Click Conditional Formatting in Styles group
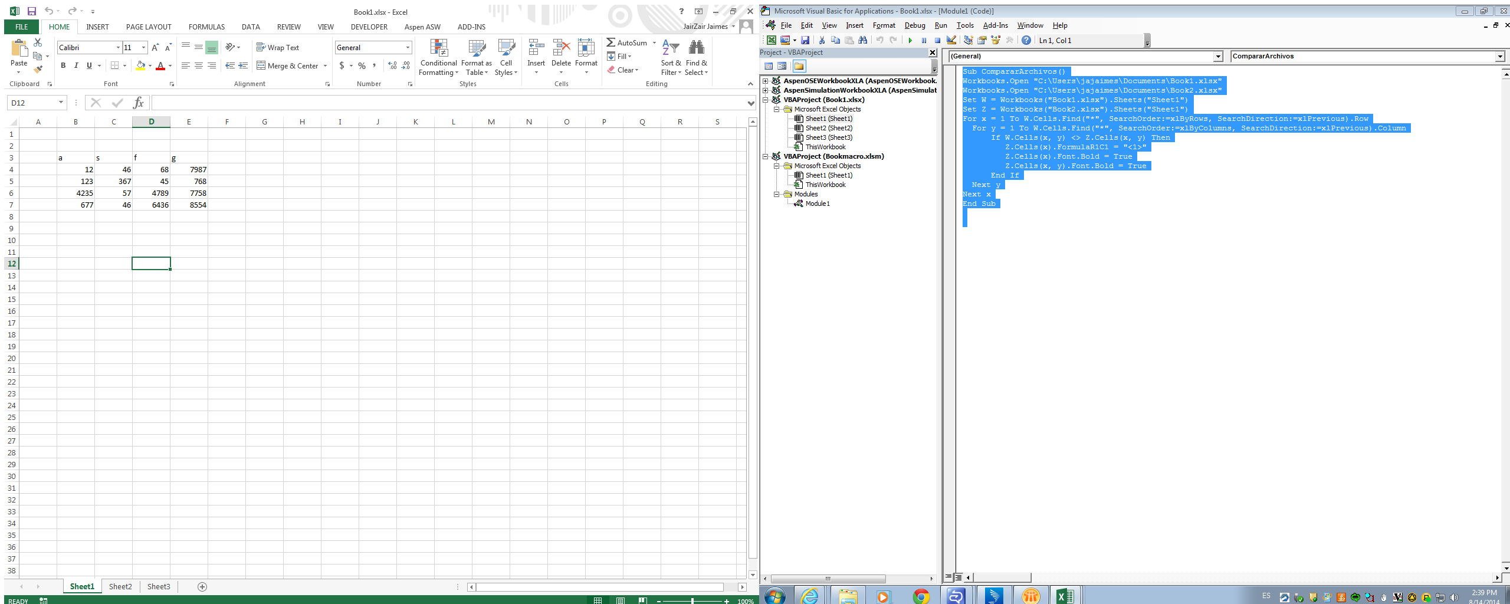Image resolution: width=1510 pixels, height=604 pixels. tap(439, 57)
